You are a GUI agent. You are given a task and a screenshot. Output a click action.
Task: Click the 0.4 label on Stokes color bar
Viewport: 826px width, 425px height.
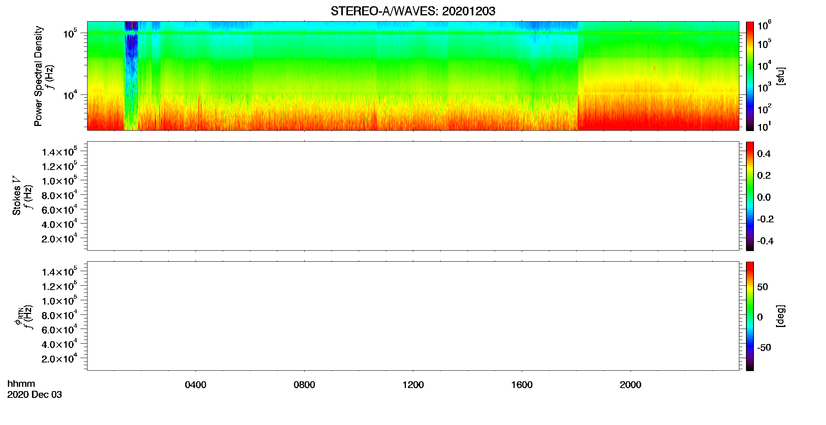tap(764, 154)
